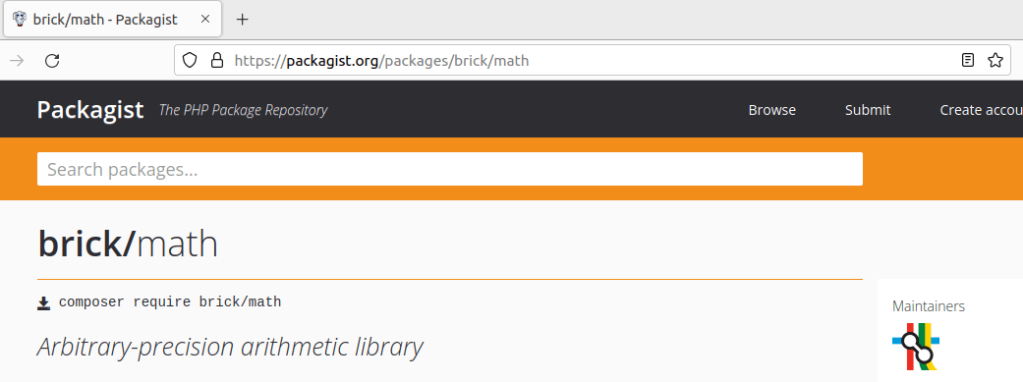Bookmark this page with the star icon

995,61
